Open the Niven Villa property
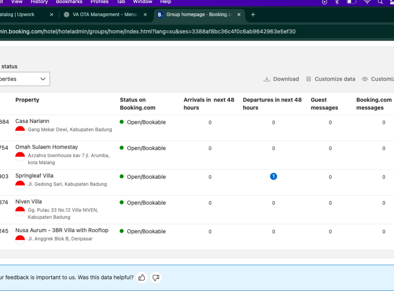This screenshot has width=394, height=295. (x=29, y=202)
